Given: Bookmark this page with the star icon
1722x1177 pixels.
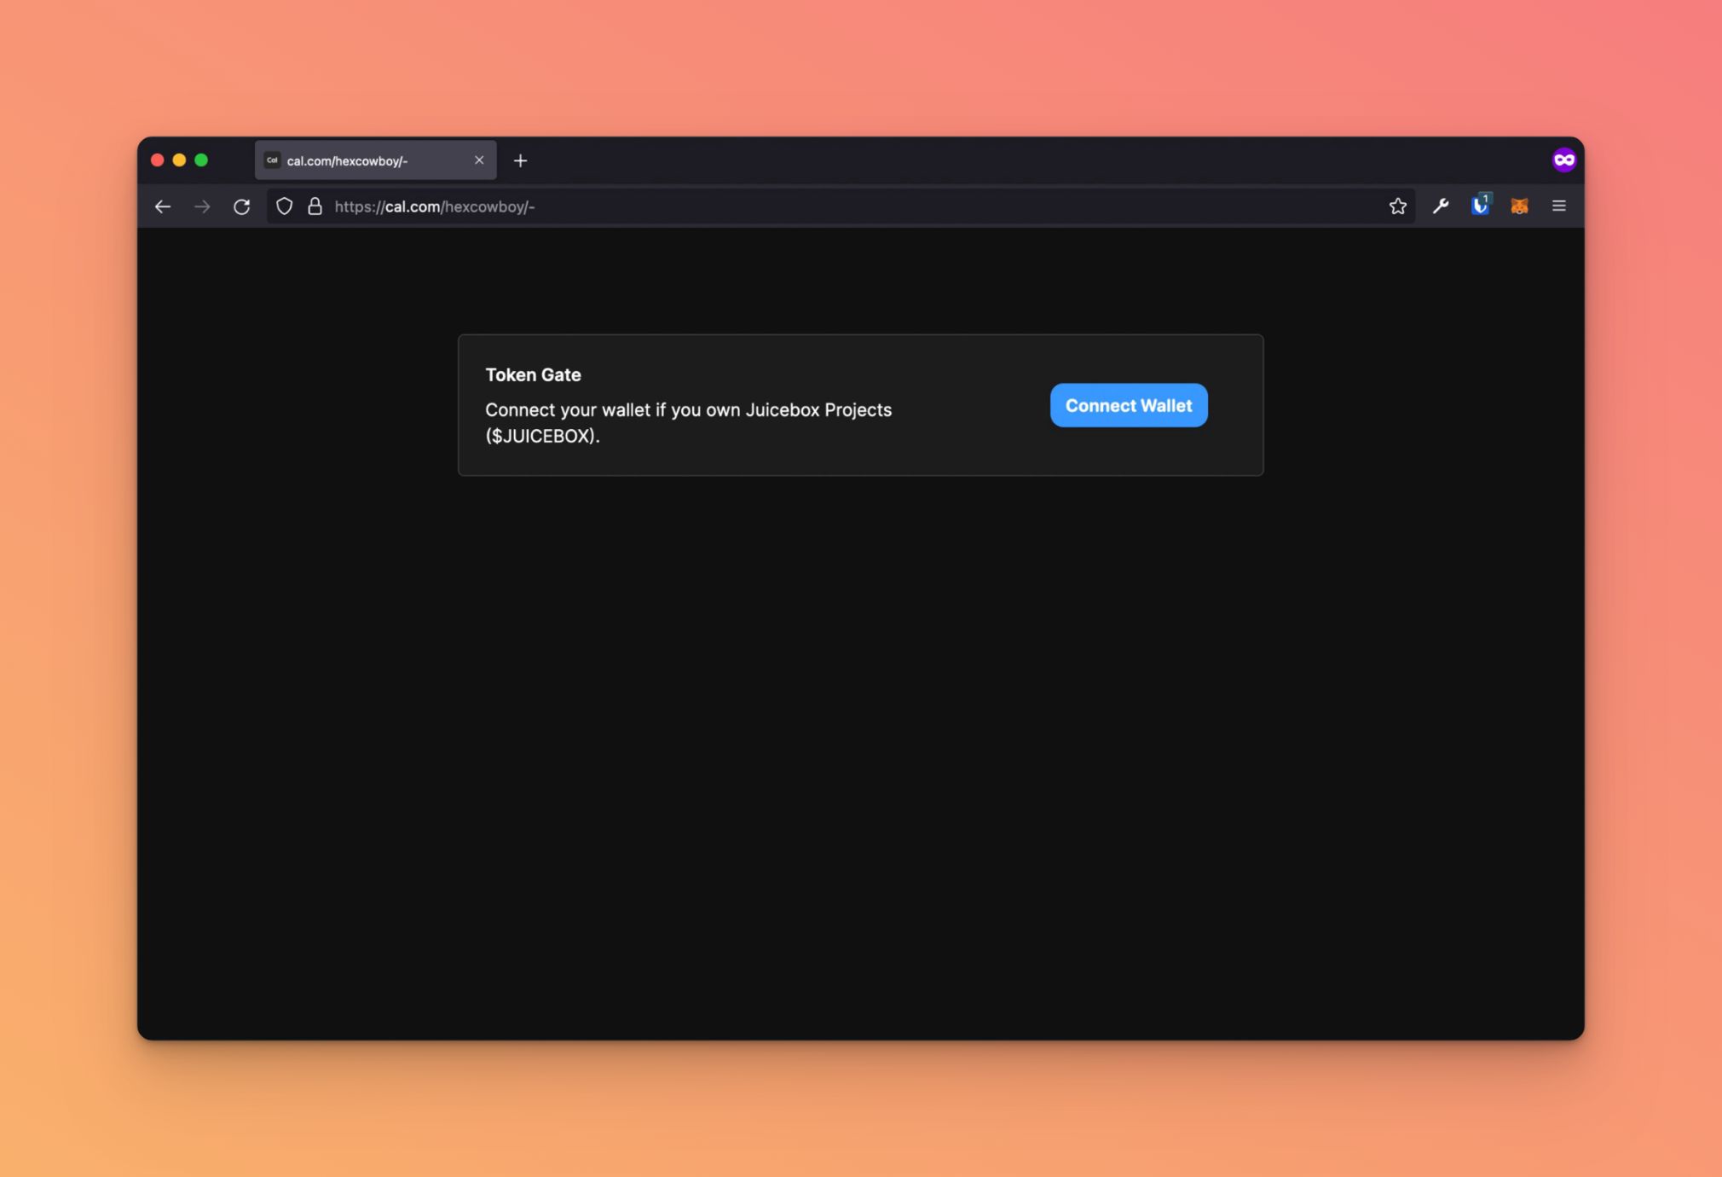Looking at the screenshot, I should (1398, 206).
